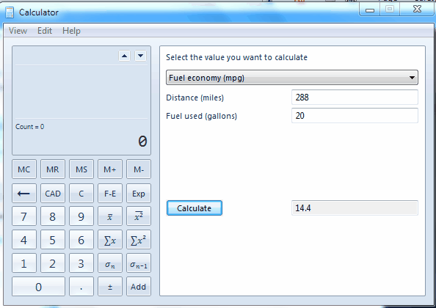Open the Help menu
Viewport: 436px width, 308px height.
pyautogui.click(x=71, y=31)
